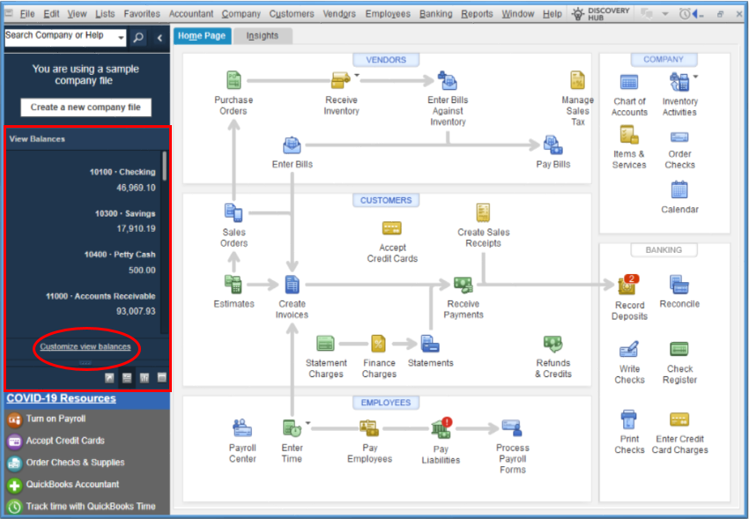This screenshot has width=749, height=519.
Task: Open the Payroll Center icon
Action: point(242,428)
